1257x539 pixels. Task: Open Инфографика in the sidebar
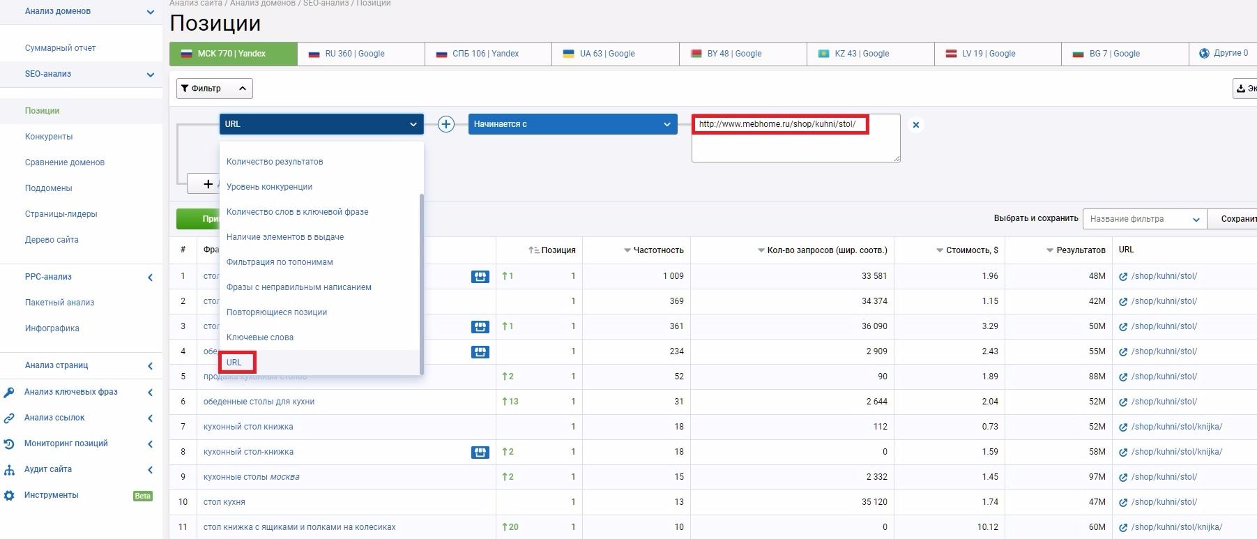pos(52,328)
